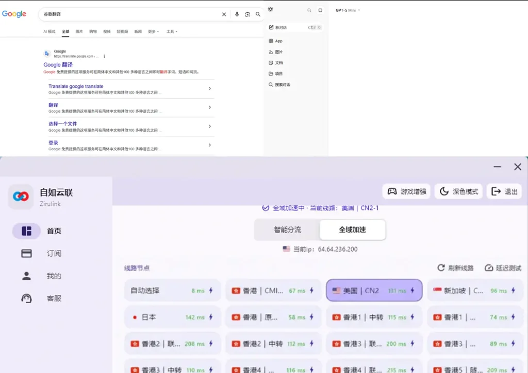Switch to 全域加速 mode
The height and width of the screenshot is (373, 528).
(352, 229)
